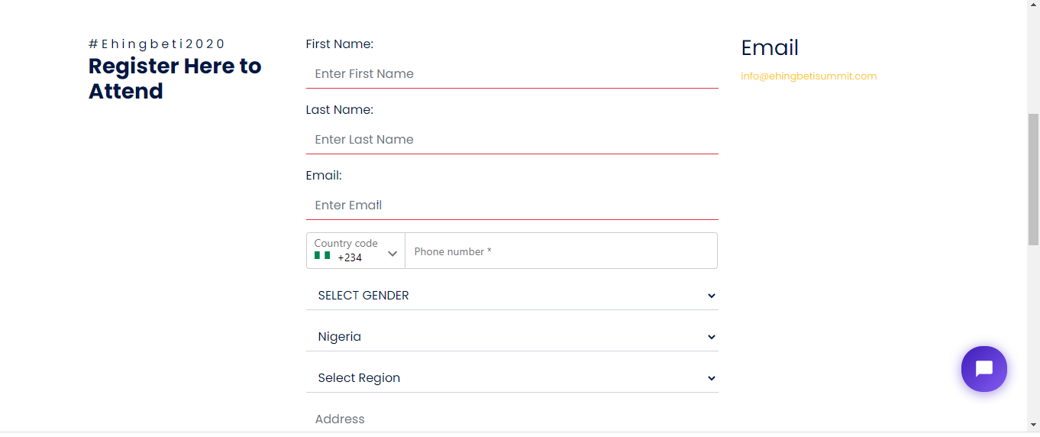Click the scrollbar down arrow

[x=1033, y=425]
